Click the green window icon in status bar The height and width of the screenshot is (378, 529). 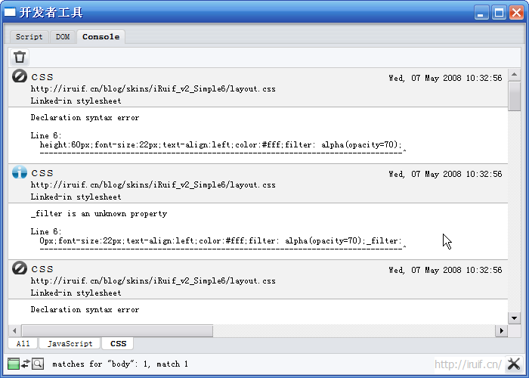click(14, 364)
